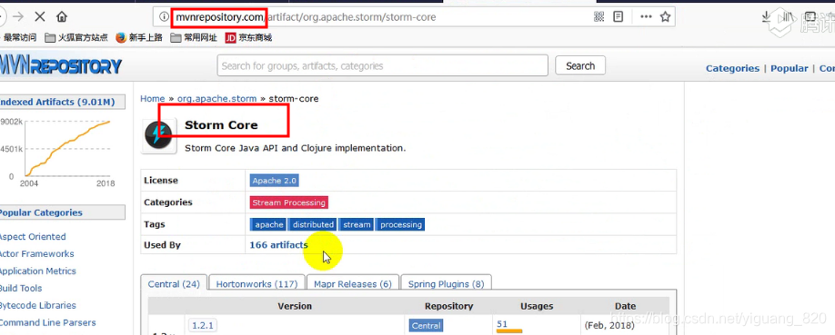
Task: Open page actions three-dot menu
Action: tap(646, 17)
